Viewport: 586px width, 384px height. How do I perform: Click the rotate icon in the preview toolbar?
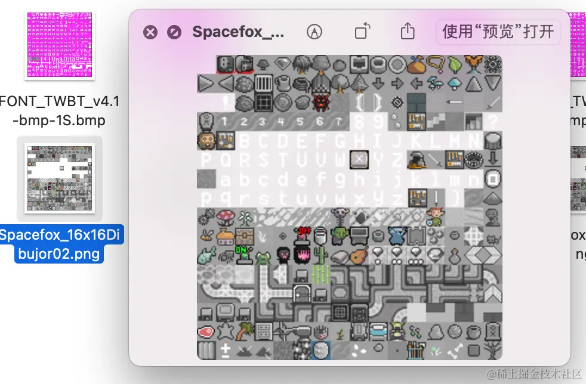(x=361, y=32)
